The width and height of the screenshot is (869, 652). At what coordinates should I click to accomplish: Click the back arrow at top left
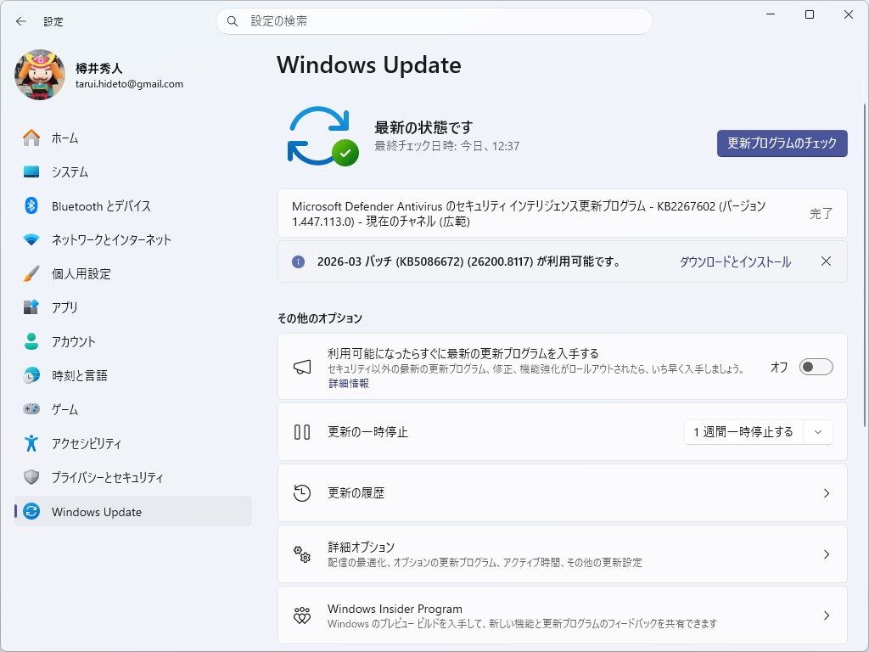[19, 21]
